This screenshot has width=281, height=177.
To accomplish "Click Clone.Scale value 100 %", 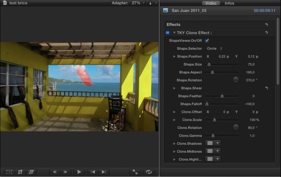I will tap(254, 120).
